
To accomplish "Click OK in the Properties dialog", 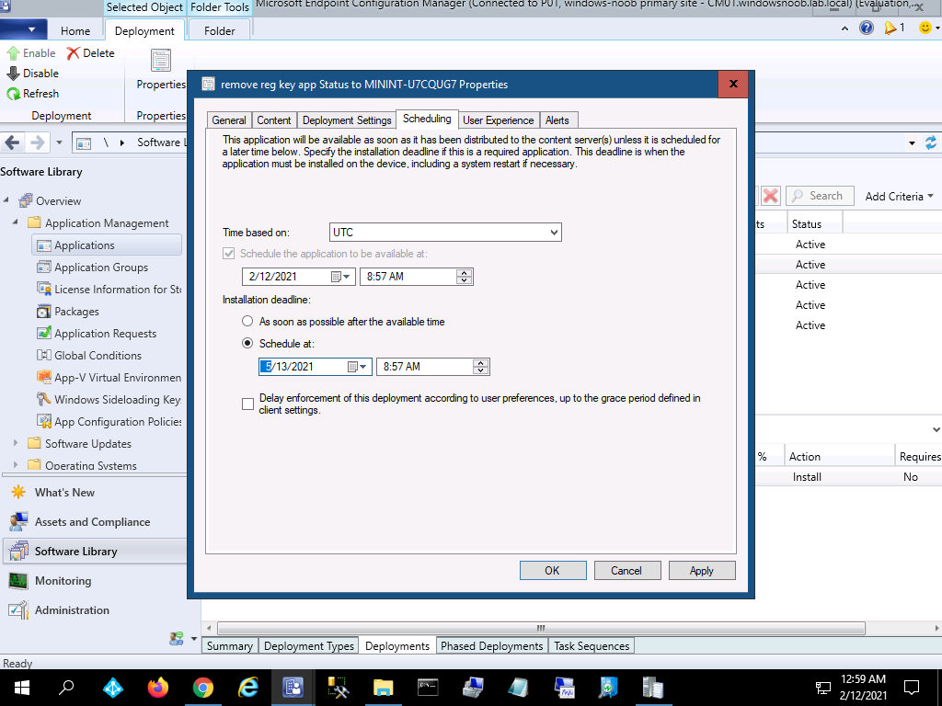I will click(553, 570).
